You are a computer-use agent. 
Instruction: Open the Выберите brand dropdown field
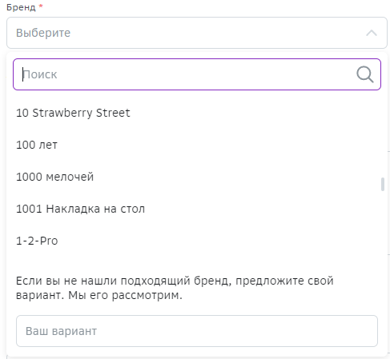coord(197,33)
